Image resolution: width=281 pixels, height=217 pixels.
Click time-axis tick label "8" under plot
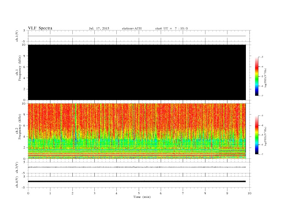click(x=205, y=193)
